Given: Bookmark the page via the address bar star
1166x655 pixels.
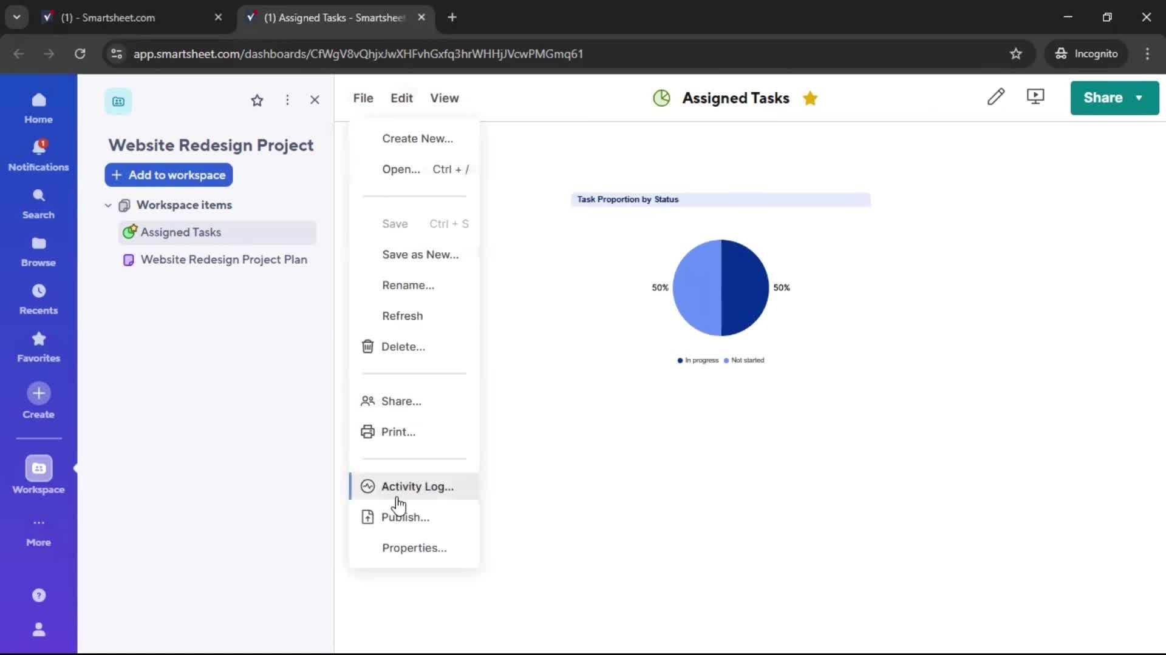Looking at the screenshot, I should [1016, 53].
